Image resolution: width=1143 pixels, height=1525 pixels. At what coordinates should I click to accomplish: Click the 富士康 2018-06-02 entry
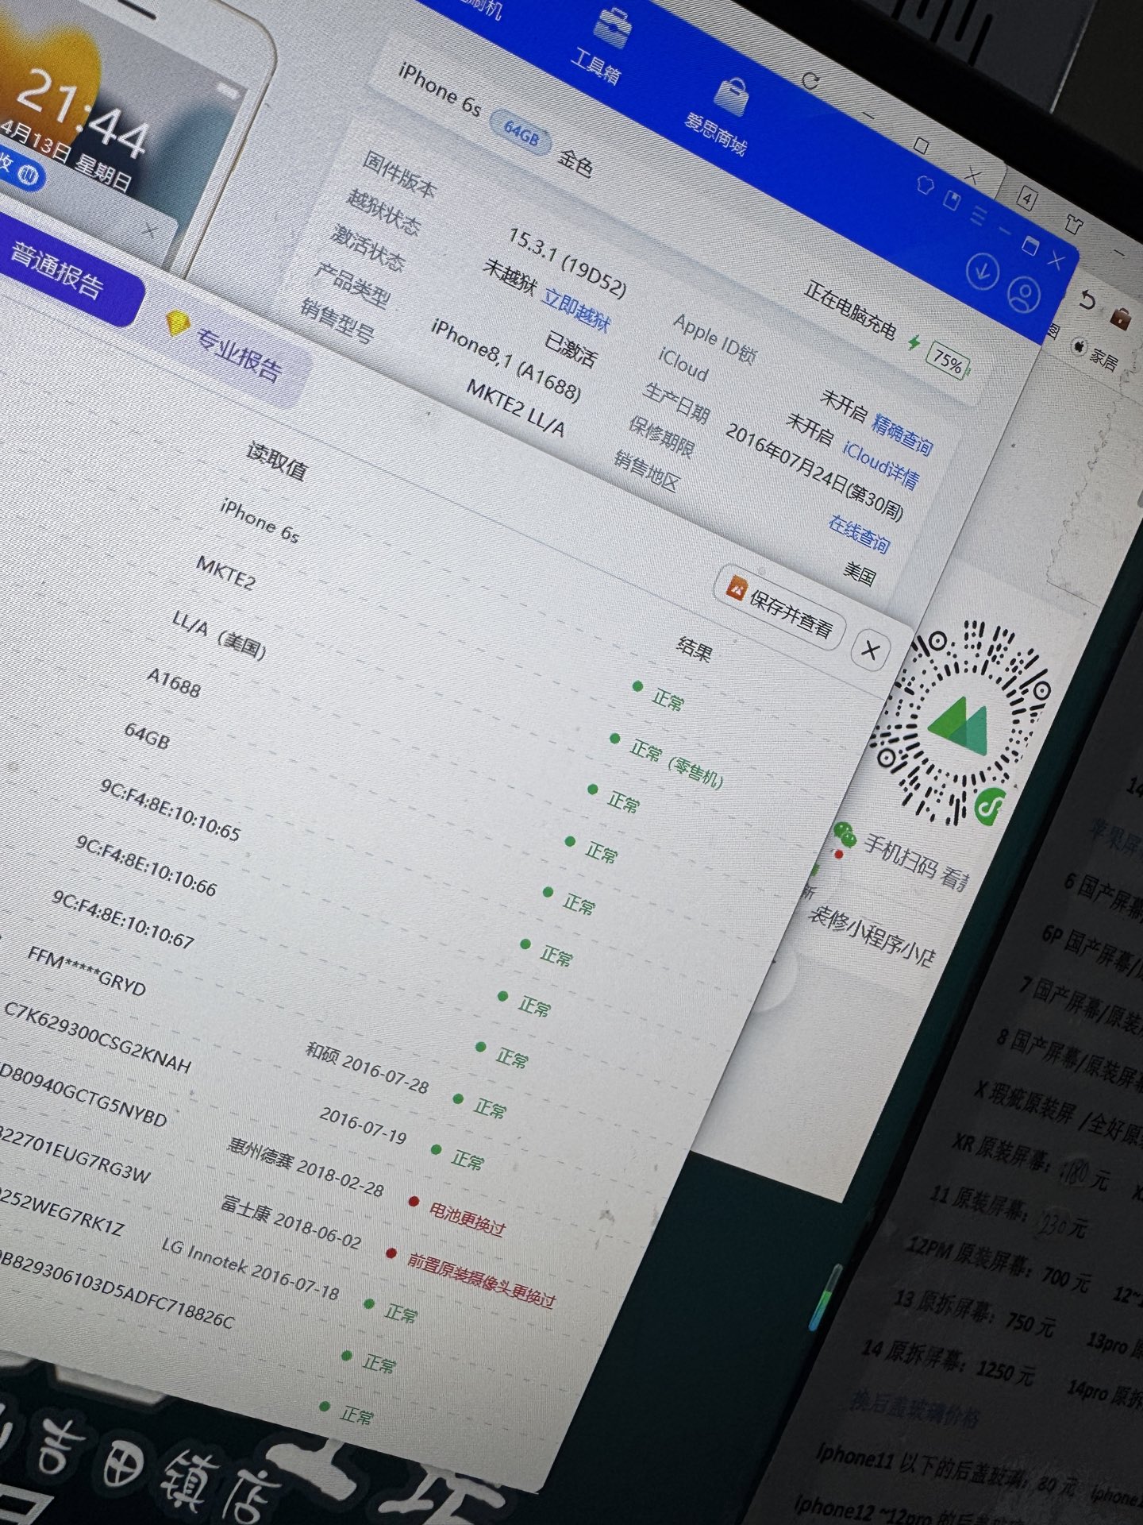(x=291, y=1222)
